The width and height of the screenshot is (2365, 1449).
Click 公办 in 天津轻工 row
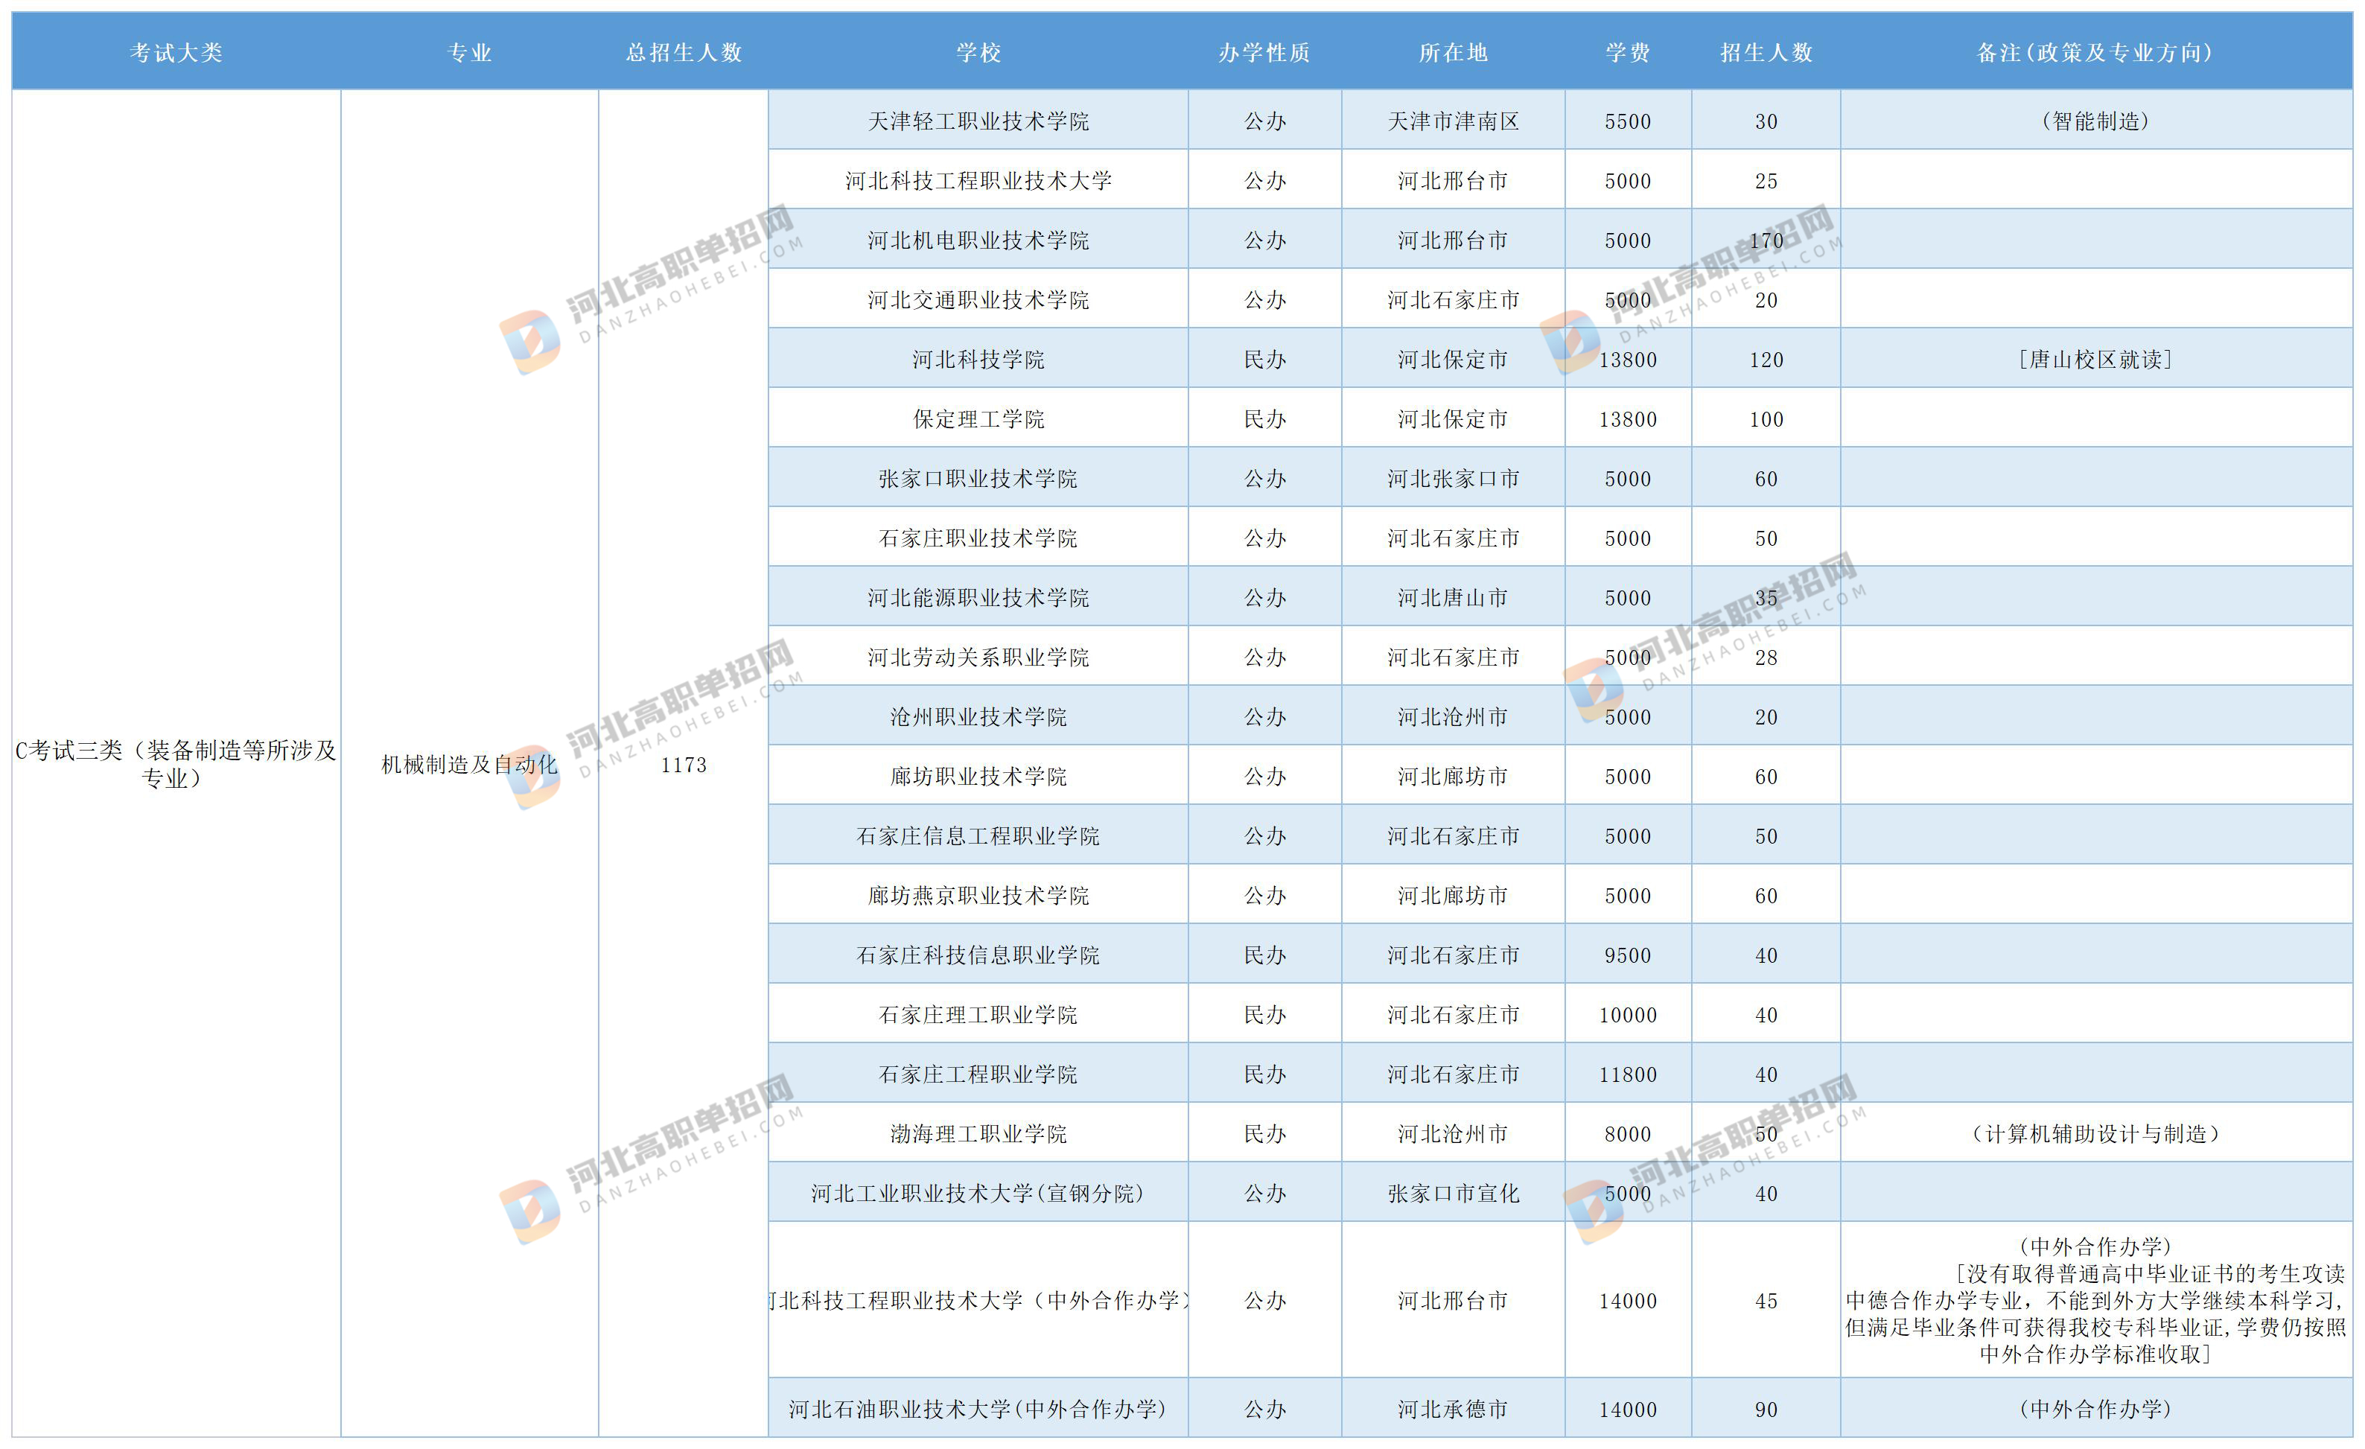1265,121
